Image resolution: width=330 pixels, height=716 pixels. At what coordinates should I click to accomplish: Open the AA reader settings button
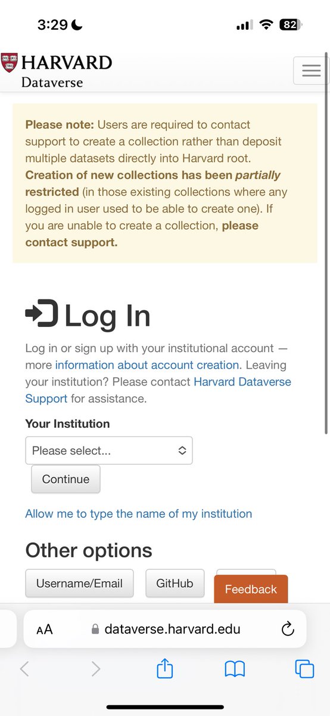45,629
